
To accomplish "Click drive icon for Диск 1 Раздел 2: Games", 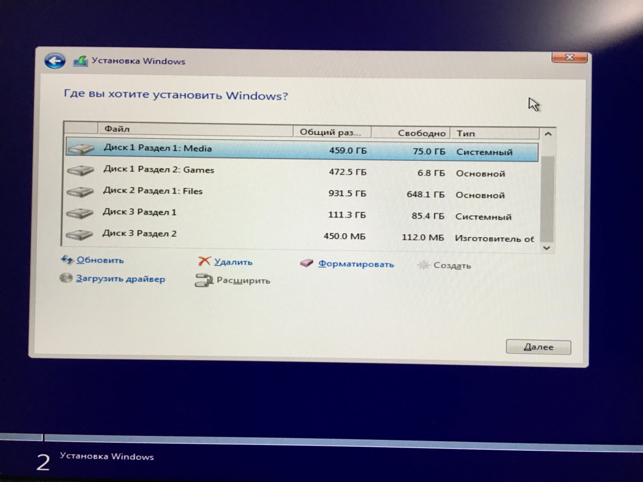I will 81,170.
